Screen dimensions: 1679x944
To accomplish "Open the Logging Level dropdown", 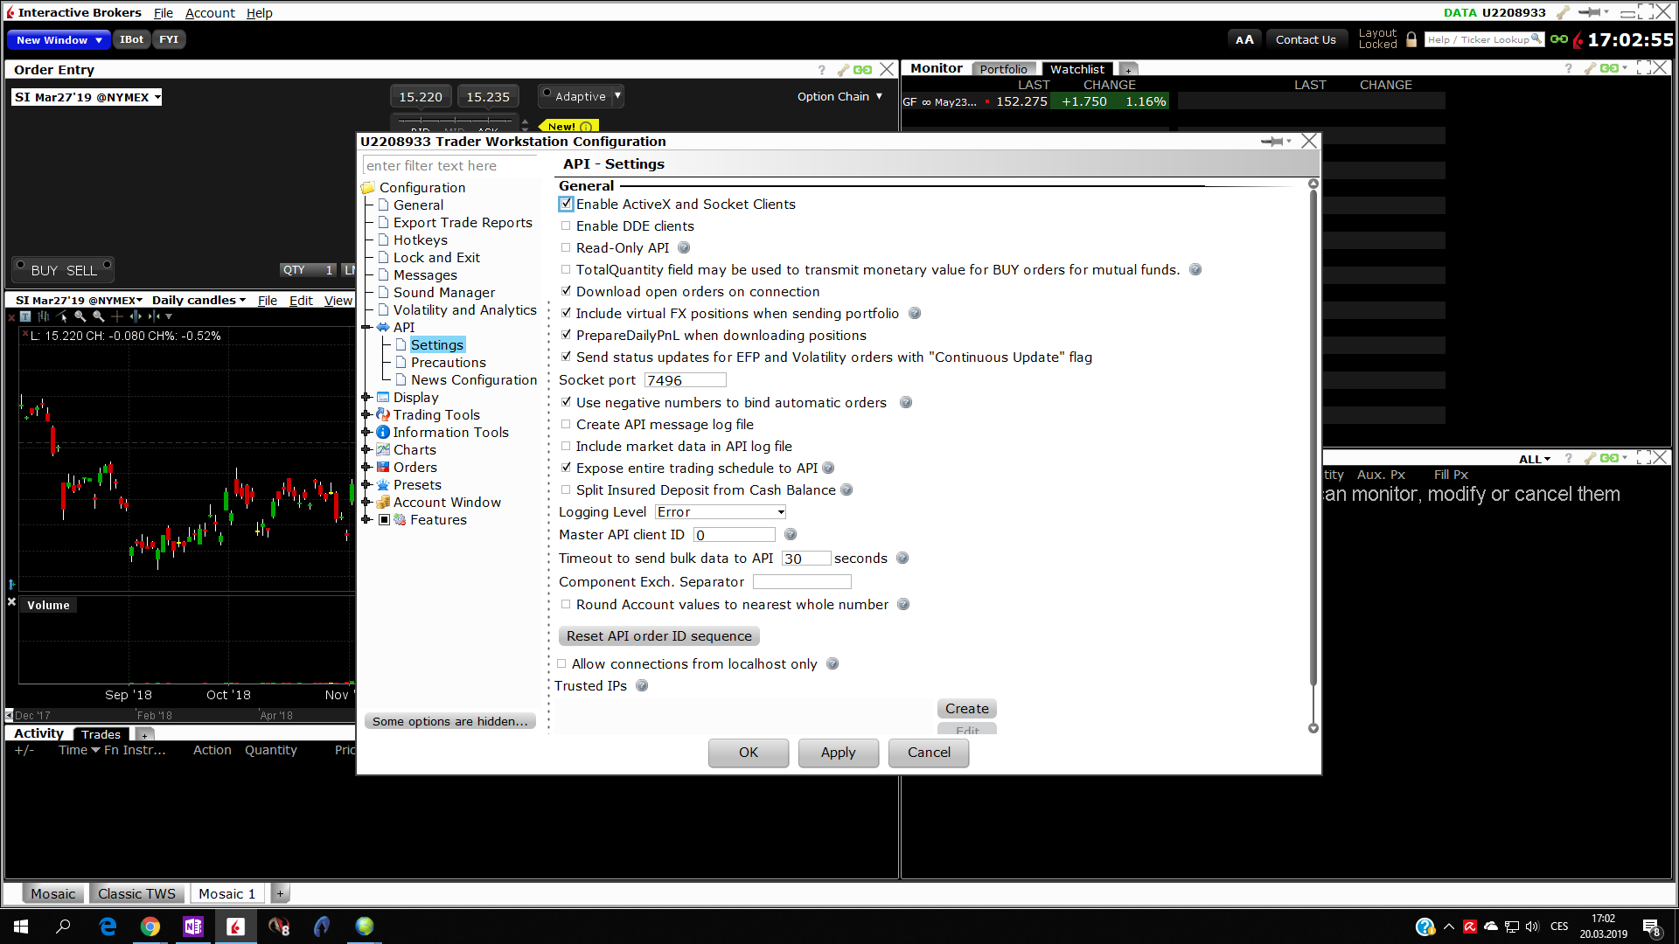I will point(721,512).
